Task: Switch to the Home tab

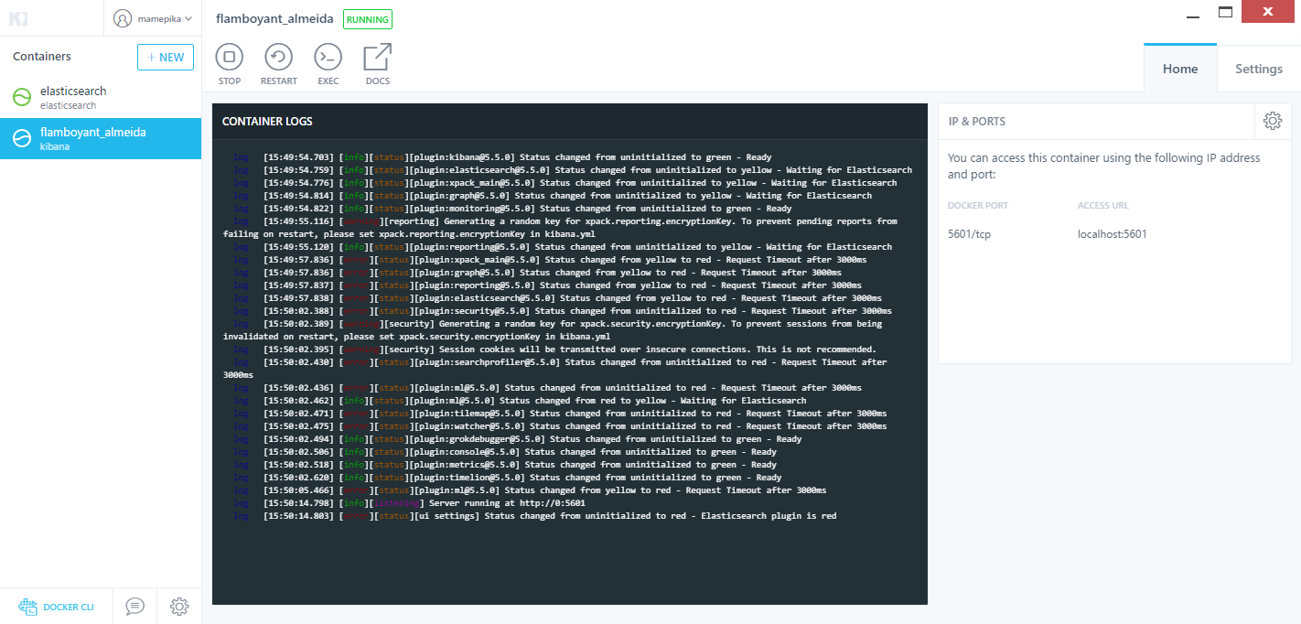Action: (1180, 69)
